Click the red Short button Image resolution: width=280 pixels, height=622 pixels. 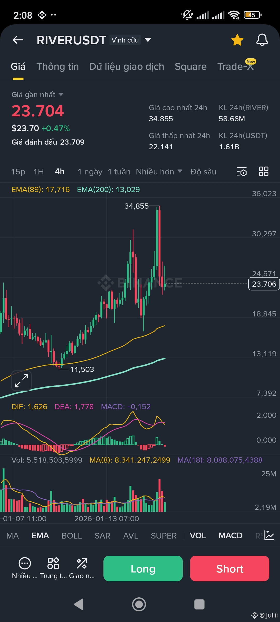tap(230, 568)
